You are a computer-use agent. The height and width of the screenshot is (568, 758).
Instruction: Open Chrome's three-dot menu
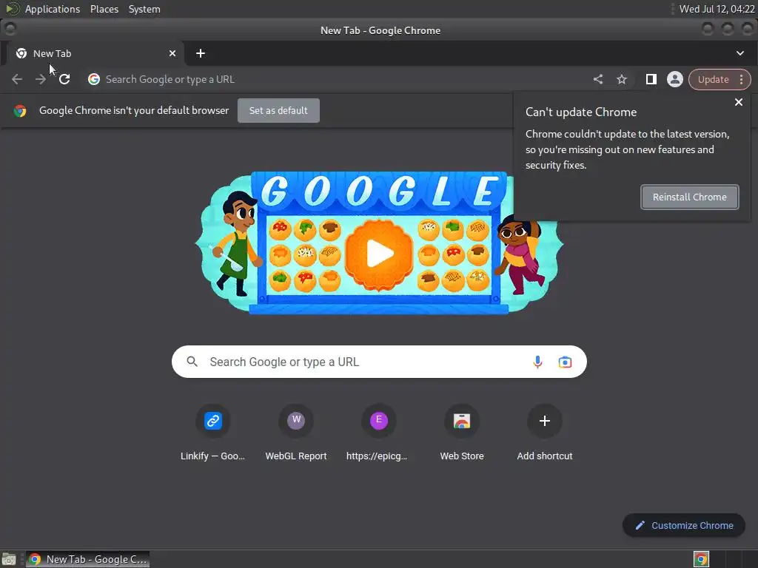741,79
